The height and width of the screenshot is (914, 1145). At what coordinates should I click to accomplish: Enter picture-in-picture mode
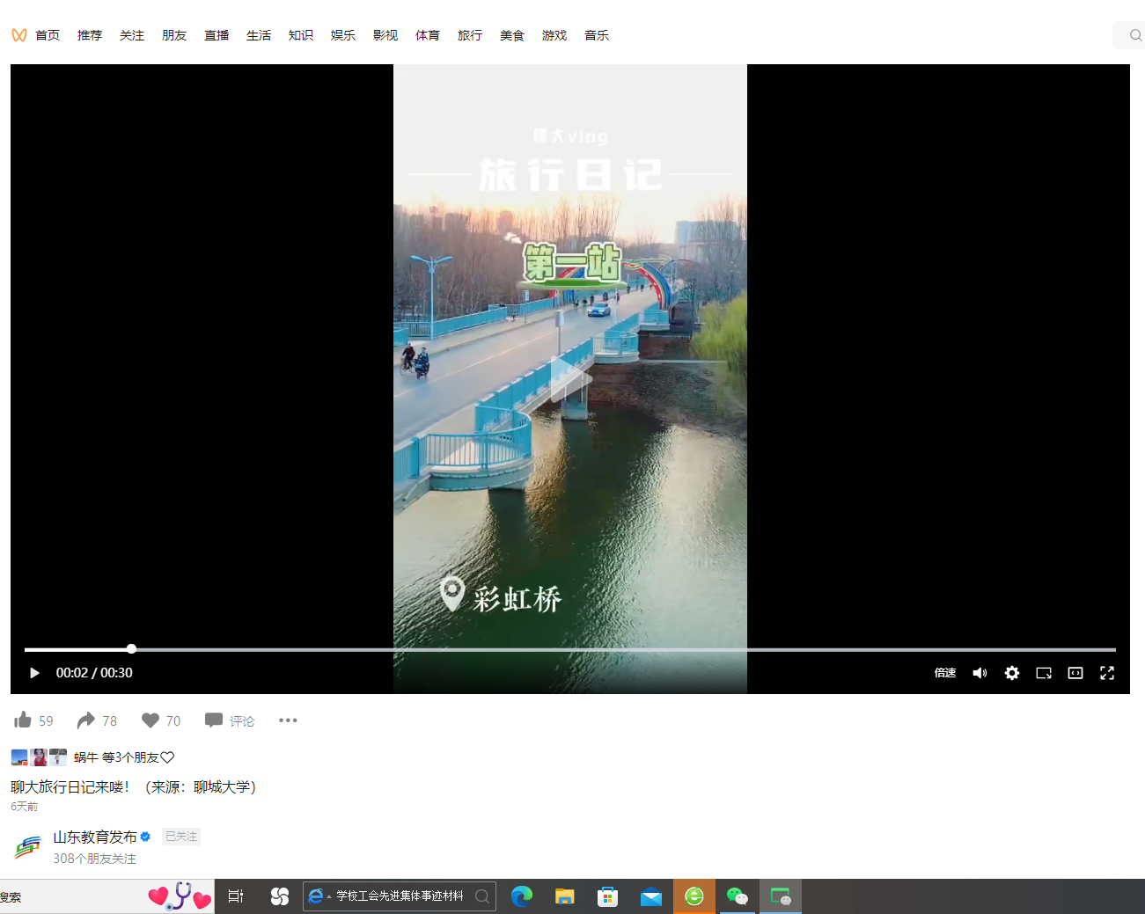pos(1043,672)
